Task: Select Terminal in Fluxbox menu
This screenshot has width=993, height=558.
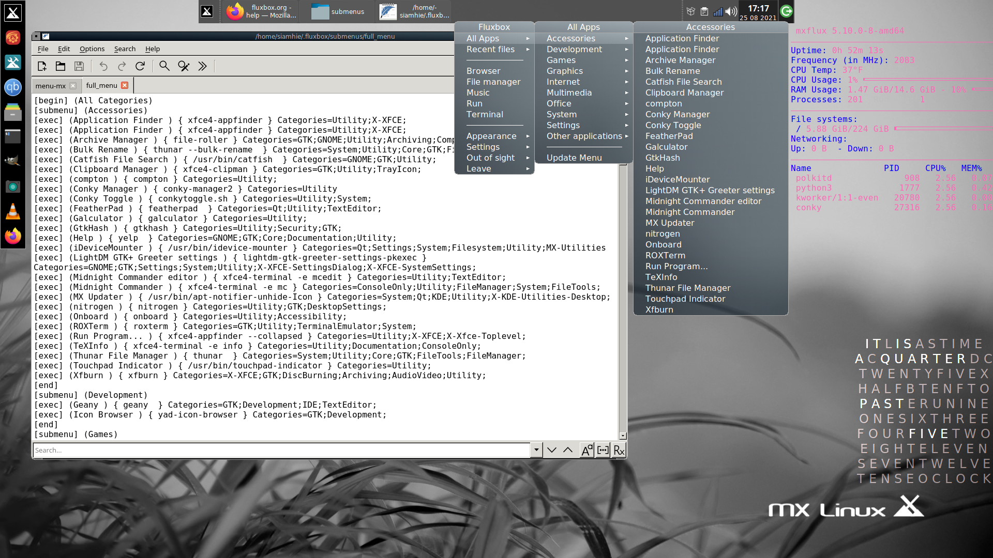Action: coord(494,114)
